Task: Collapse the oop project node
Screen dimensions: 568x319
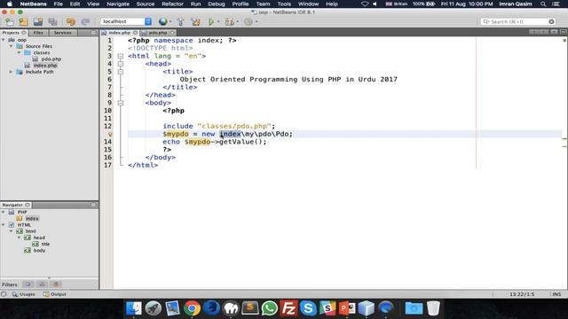Action: (x=4, y=40)
